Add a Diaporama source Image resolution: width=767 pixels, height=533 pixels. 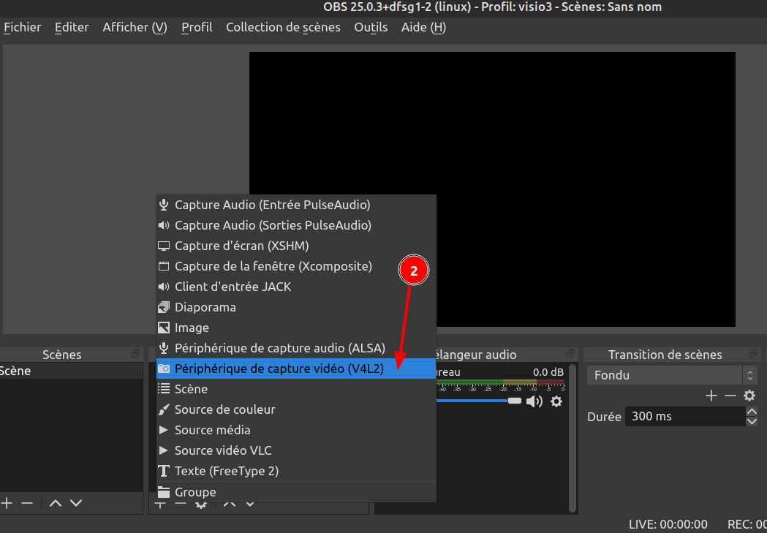point(296,308)
